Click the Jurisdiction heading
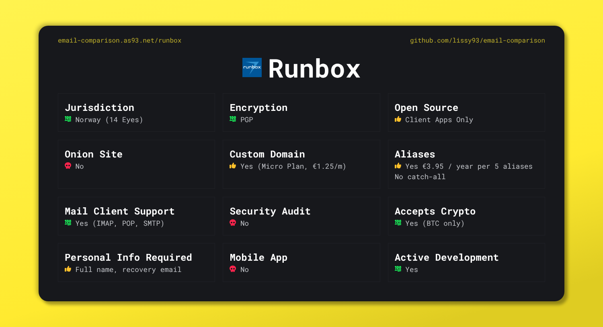The image size is (603, 327). (x=99, y=108)
